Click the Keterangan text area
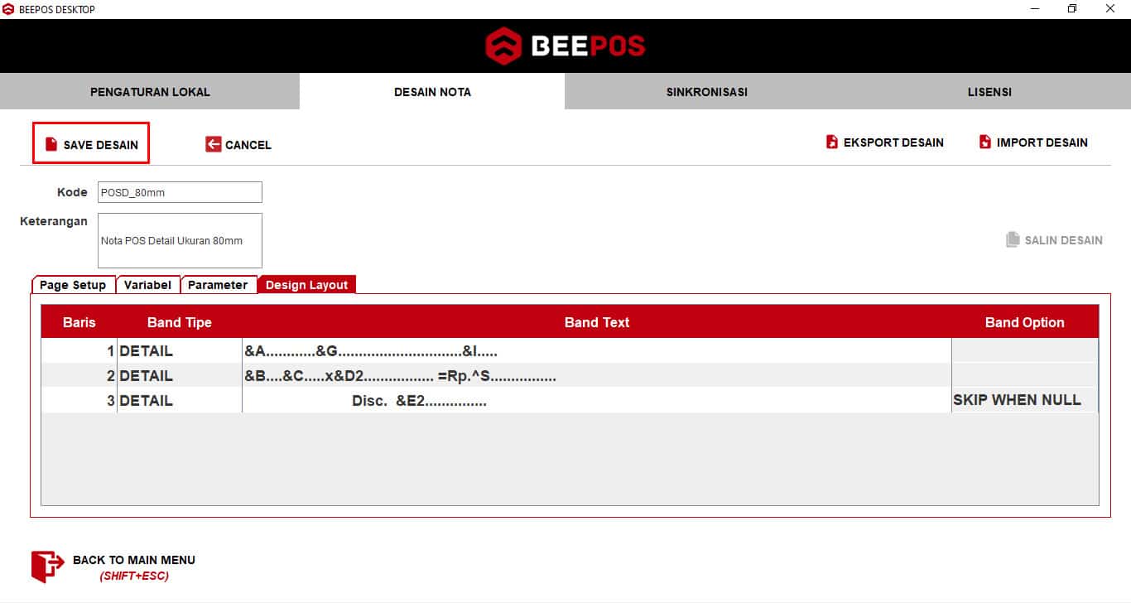Screen dimensions: 1131x603 click(x=180, y=240)
